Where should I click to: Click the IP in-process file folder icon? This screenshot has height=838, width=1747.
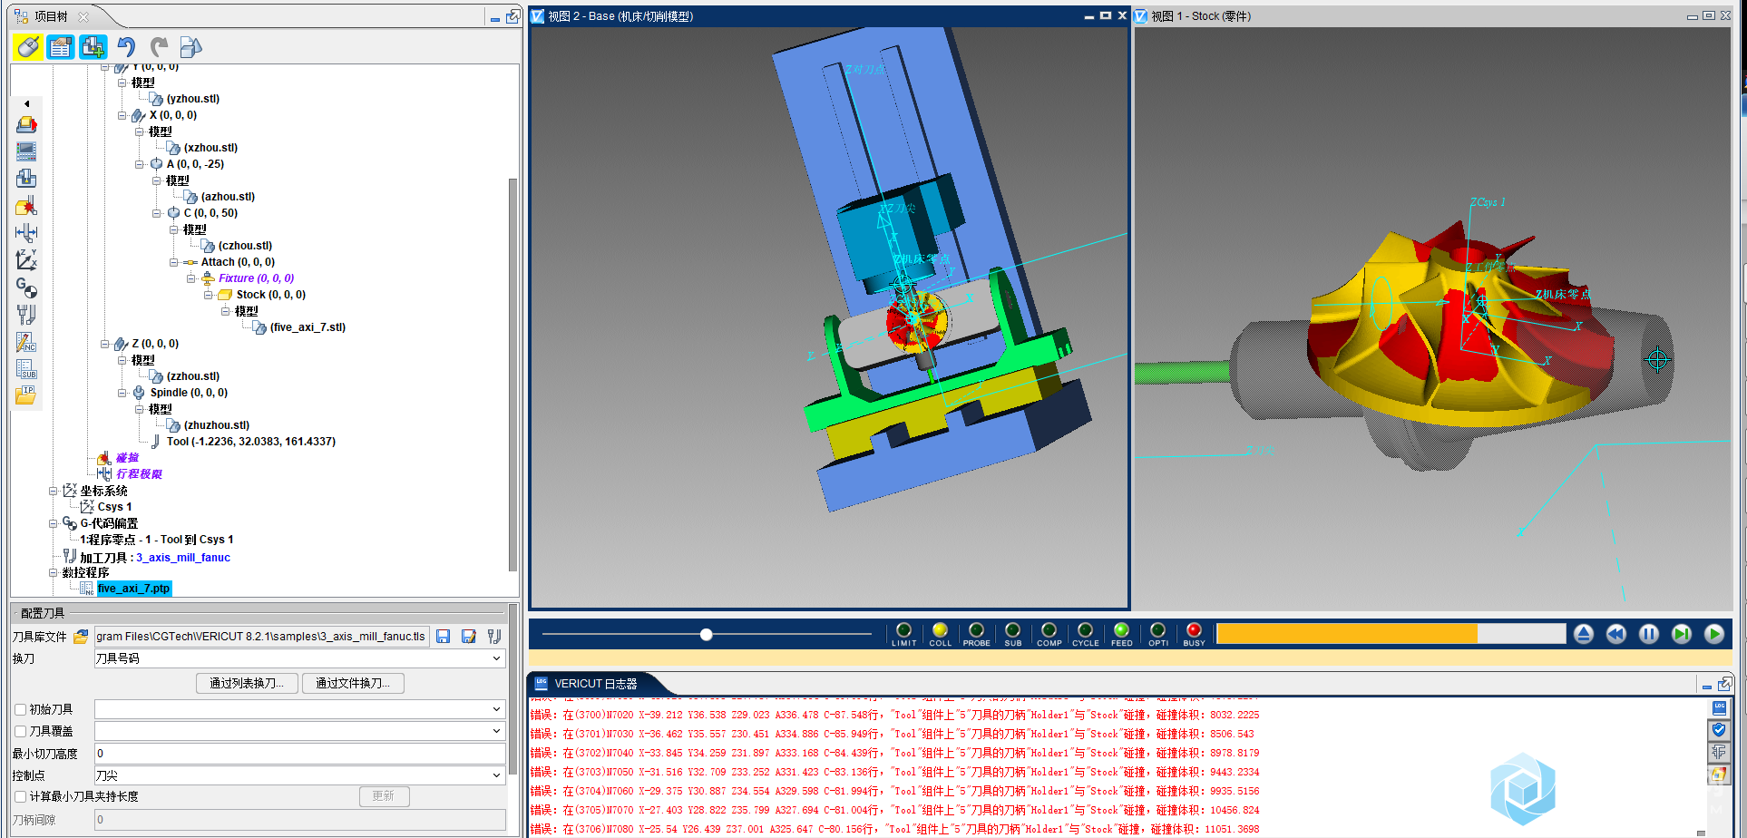point(26,395)
